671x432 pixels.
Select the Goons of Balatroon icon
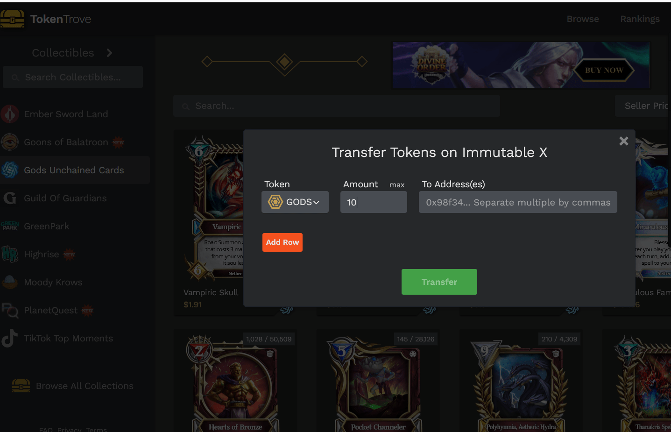point(10,142)
